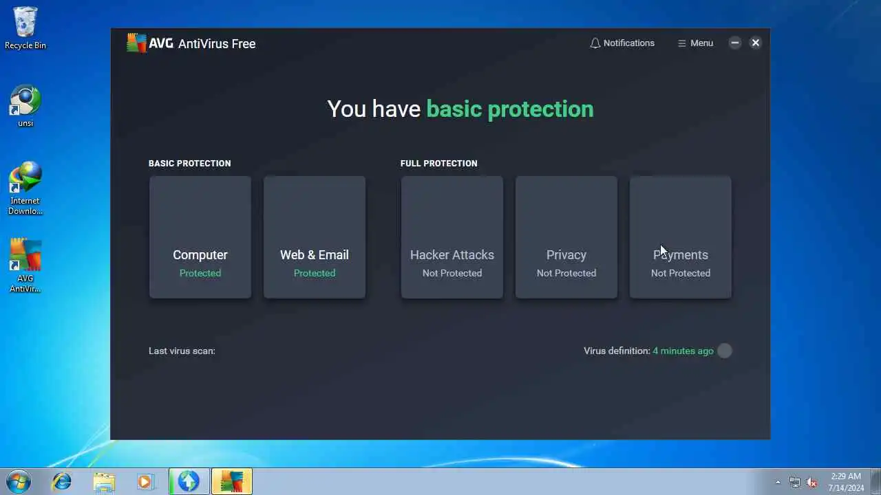Switch to Internet Download Manager taskbar button
Screen dimensions: 881x495
click(x=189, y=481)
